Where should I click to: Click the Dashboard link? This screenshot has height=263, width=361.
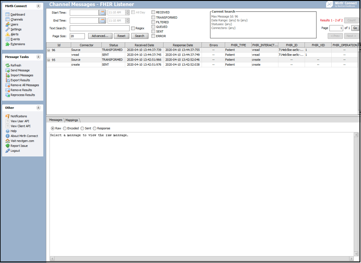(18, 15)
